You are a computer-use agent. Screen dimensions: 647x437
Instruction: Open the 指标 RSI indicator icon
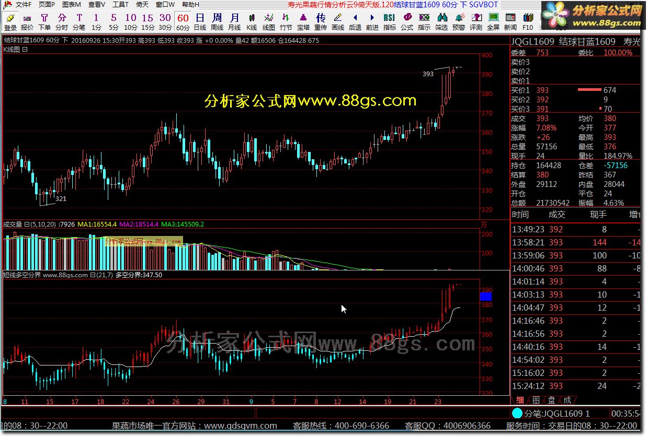coord(390,22)
